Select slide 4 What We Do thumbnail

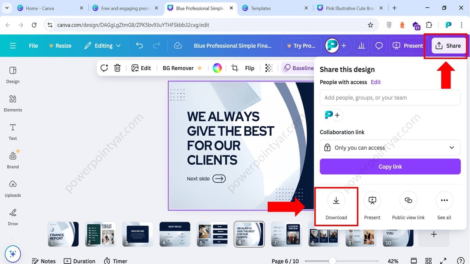[175, 234]
